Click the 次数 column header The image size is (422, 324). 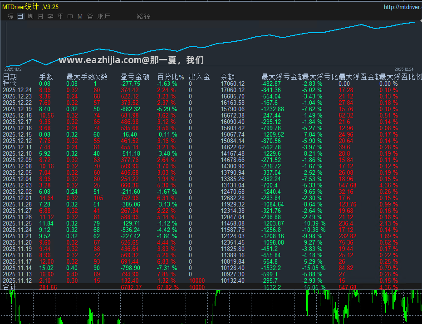[101, 77]
